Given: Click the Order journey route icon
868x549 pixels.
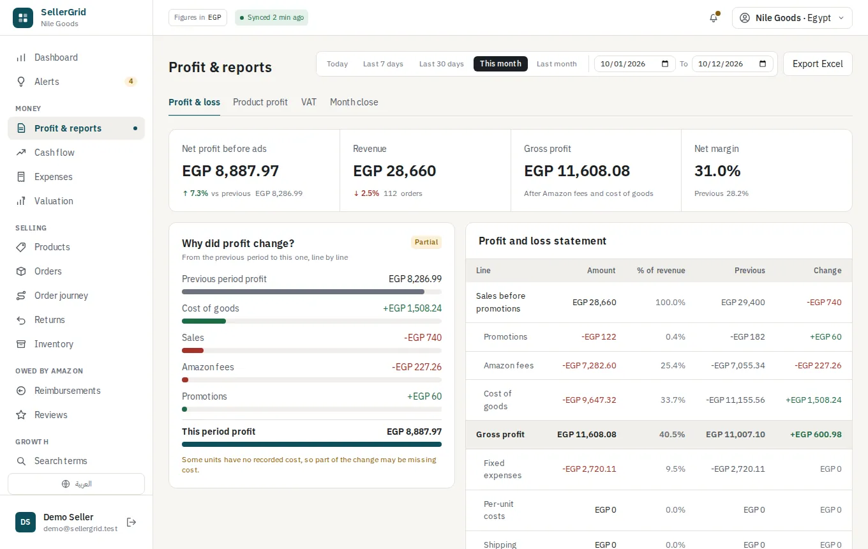Looking at the screenshot, I should [x=21, y=296].
